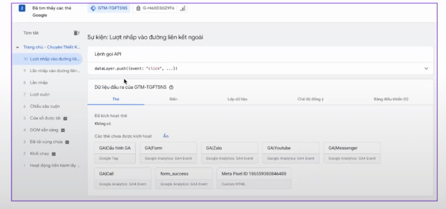The width and height of the screenshot is (446, 209).
Task: Open the GA|Zalo tag card
Action: 230,153
